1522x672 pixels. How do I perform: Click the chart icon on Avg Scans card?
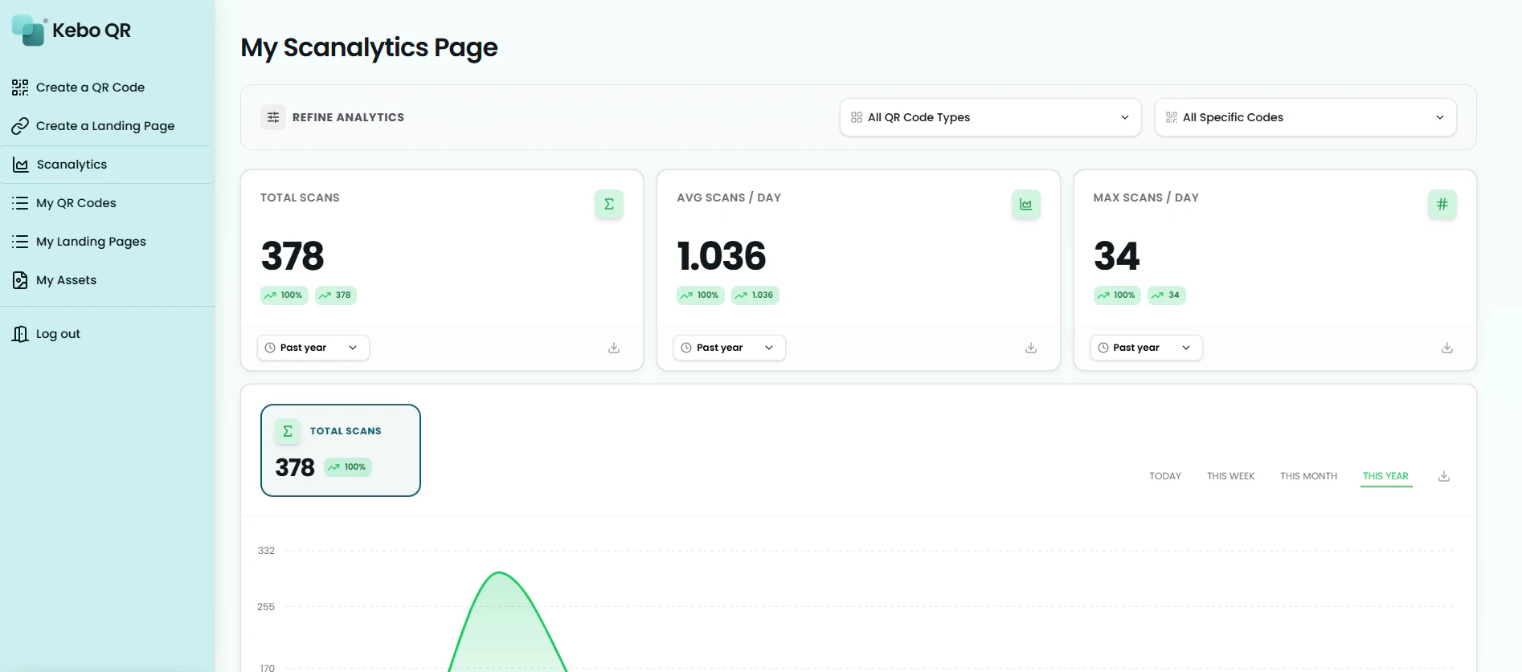(1026, 204)
